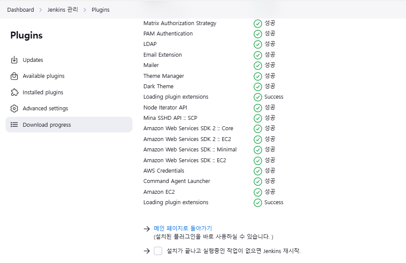Click success check icon for Theme Manager
Viewport: 406px width, 263px height.
258,77
